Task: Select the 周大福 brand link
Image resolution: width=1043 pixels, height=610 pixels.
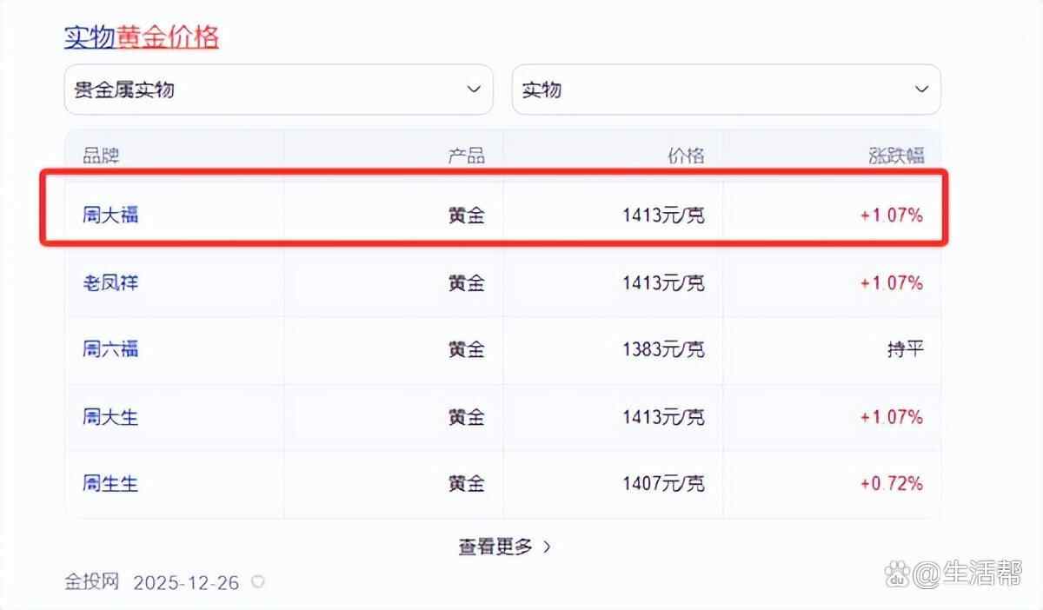Action: coord(110,215)
